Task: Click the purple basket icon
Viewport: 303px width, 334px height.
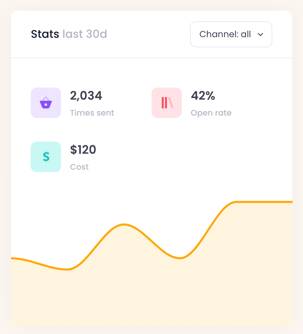Action: tap(46, 103)
